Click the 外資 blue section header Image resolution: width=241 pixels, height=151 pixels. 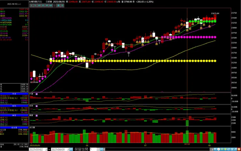[14, 94]
